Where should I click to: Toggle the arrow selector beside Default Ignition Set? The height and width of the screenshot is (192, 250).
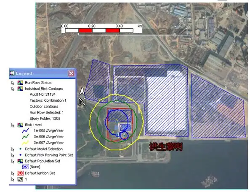[13, 173]
